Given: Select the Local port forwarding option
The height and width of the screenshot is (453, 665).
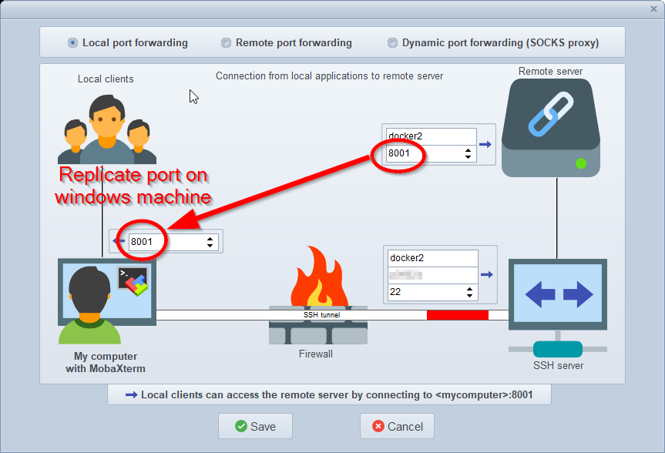Looking at the screenshot, I should point(73,43).
